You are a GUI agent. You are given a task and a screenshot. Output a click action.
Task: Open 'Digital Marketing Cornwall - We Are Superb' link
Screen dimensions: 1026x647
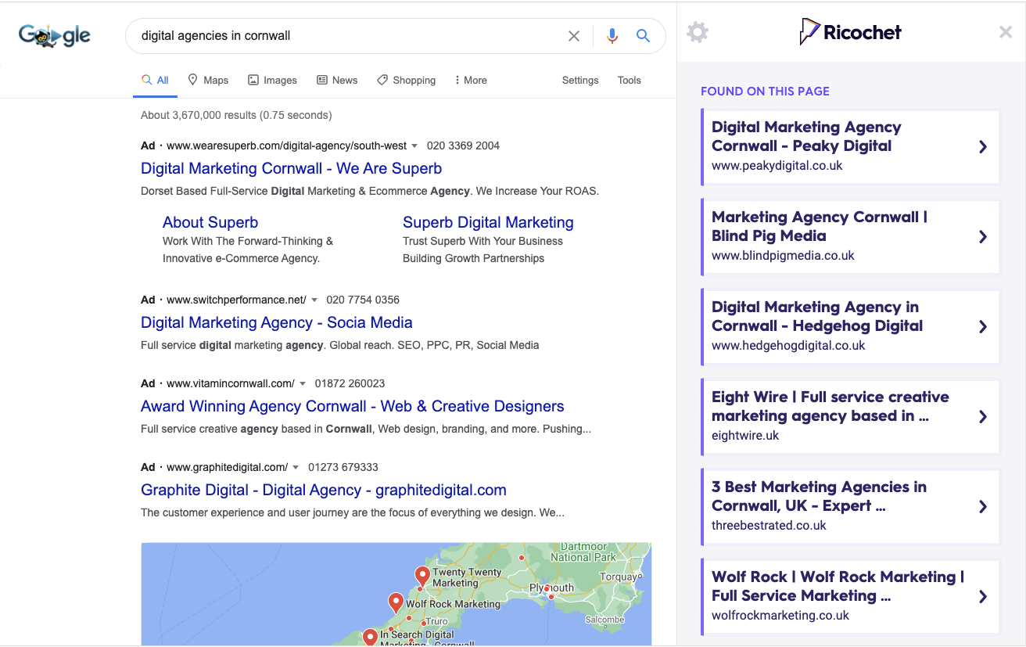291,168
